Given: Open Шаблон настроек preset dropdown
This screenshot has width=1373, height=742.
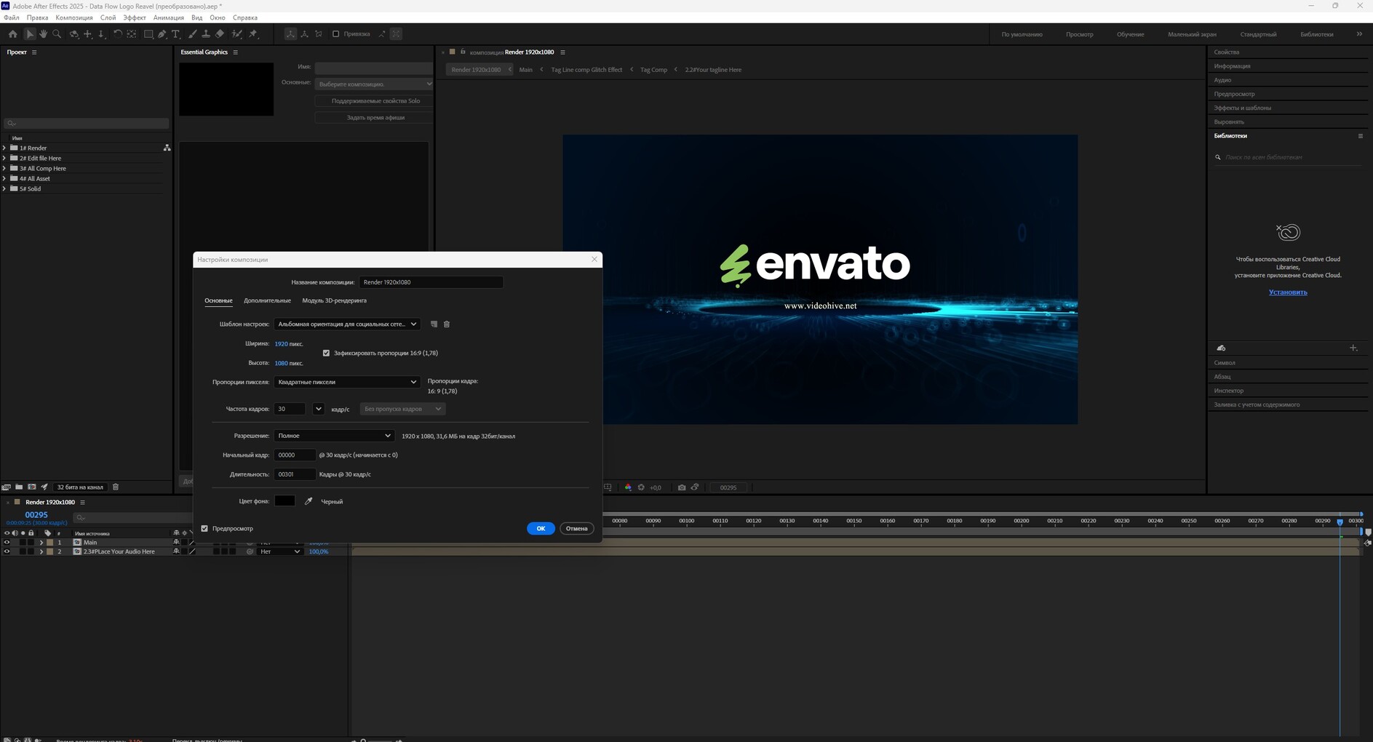Looking at the screenshot, I should [x=346, y=324].
